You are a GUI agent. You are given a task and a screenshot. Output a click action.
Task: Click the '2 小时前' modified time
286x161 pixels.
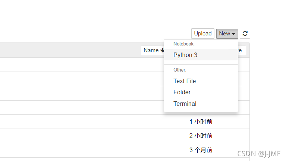(x=201, y=136)
